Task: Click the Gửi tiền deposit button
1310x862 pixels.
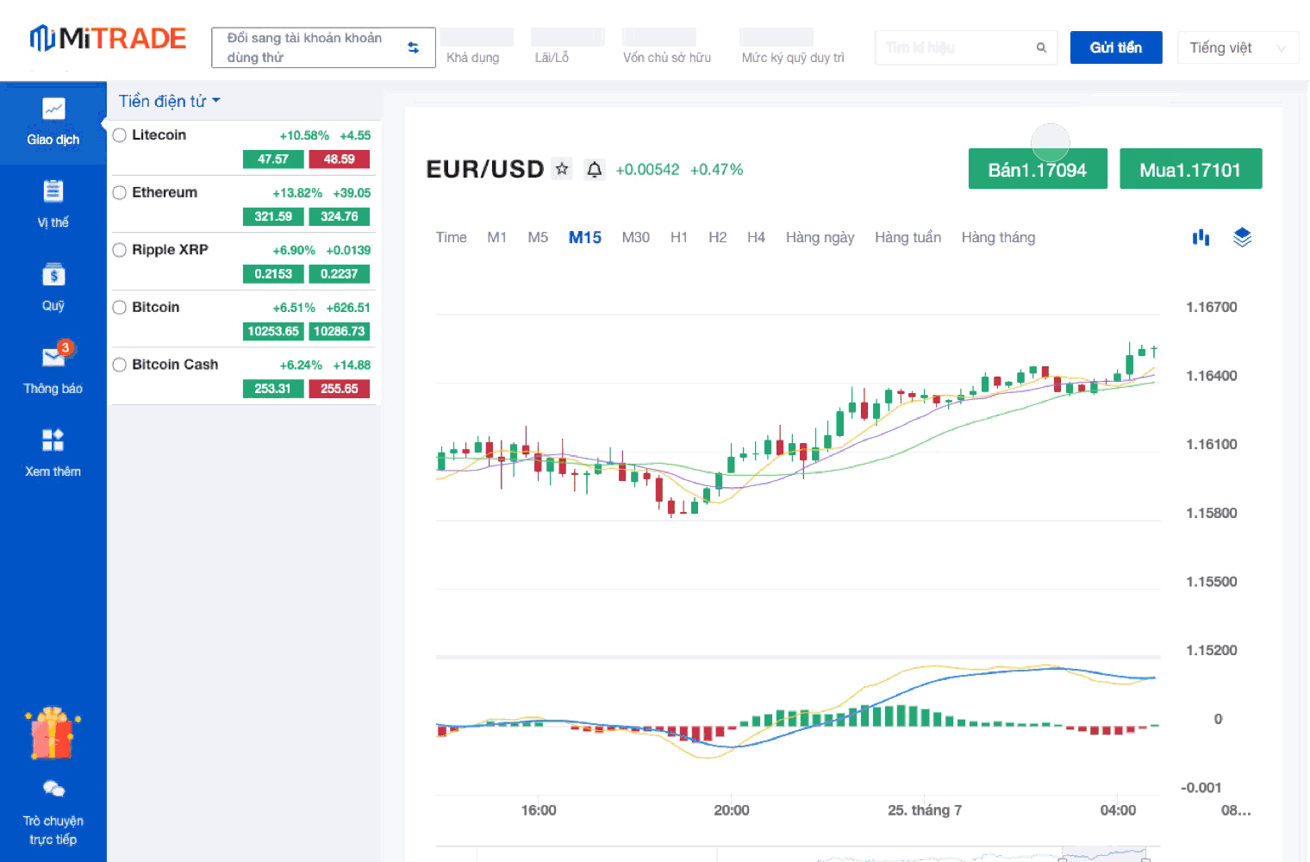Action: [x=1115, y=47]
